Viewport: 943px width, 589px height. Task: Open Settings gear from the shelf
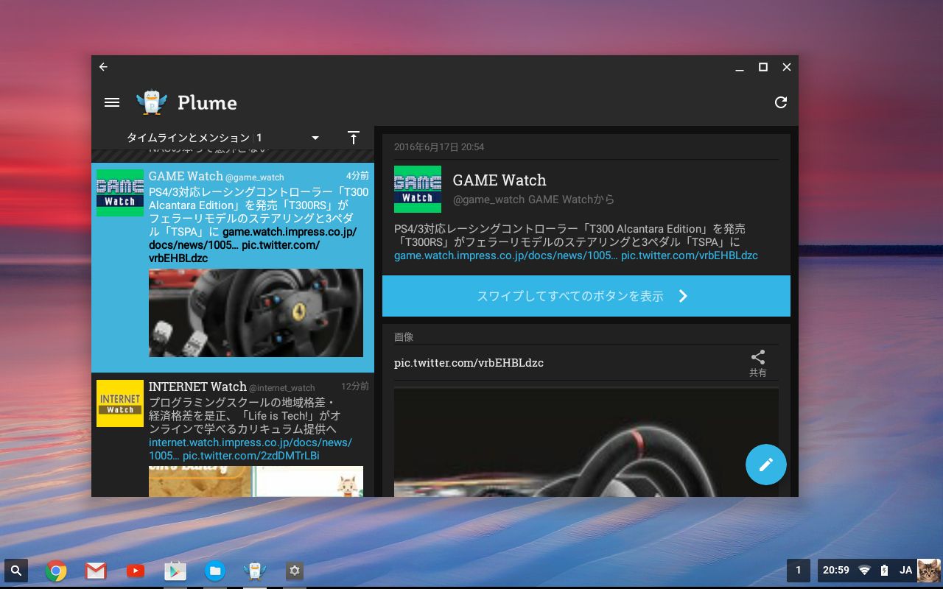click(295, 571)
